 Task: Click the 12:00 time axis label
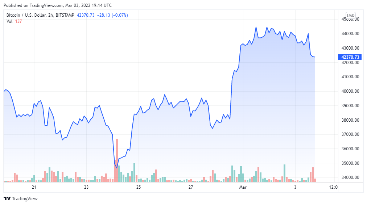coord(334,187)
